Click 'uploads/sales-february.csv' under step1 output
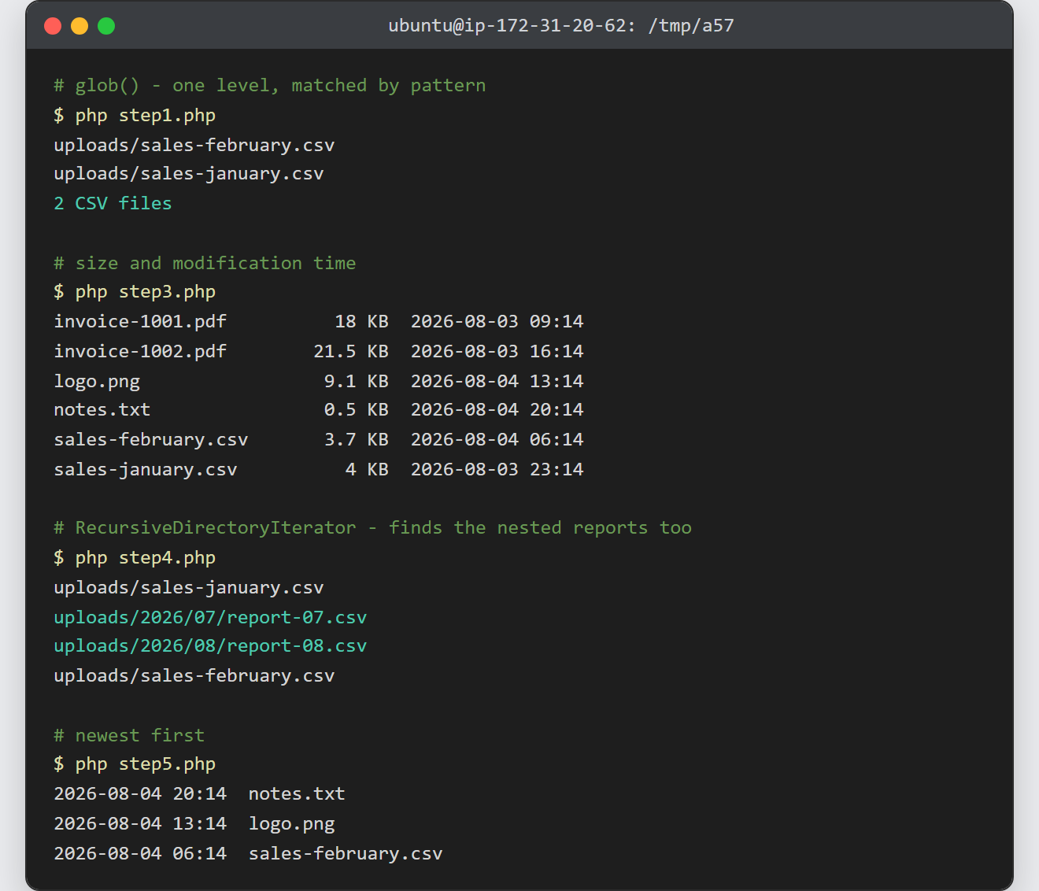1039x891 pixels. [194, 145]
